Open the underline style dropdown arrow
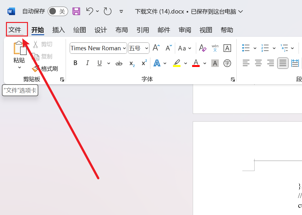The image size is (302, 215). pyautogui.click(x=109, y=63)
